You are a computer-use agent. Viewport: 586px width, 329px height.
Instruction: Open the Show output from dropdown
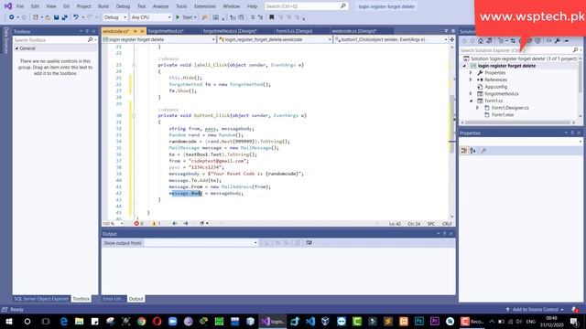(201, 243)
